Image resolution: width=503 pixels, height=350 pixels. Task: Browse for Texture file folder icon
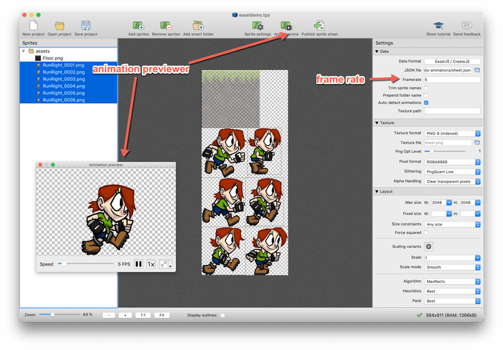point(477,142)
